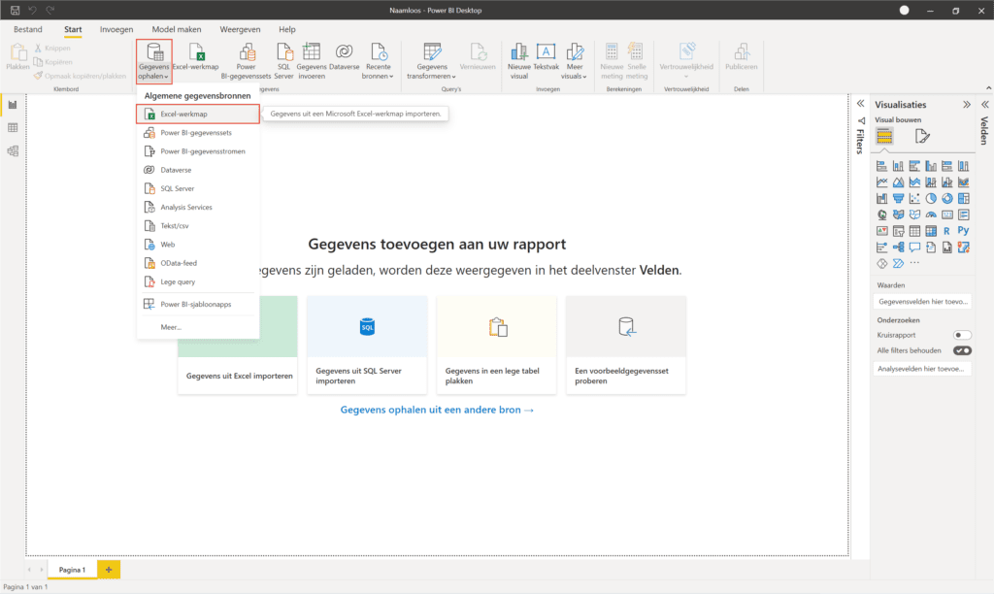Select the donut chart visual

pyautogui.click(x=947, y=198)
